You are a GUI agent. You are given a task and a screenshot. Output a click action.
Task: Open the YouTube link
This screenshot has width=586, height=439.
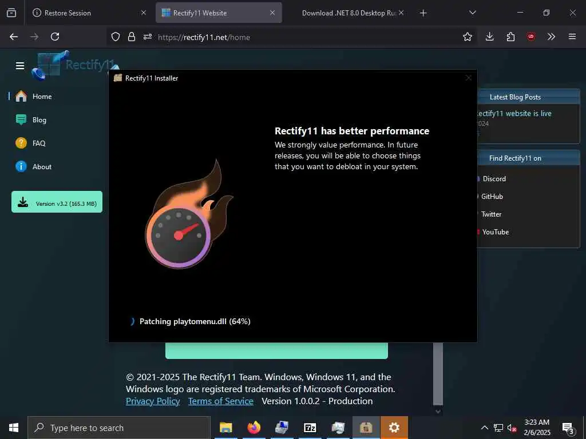(x=495, y=232)
